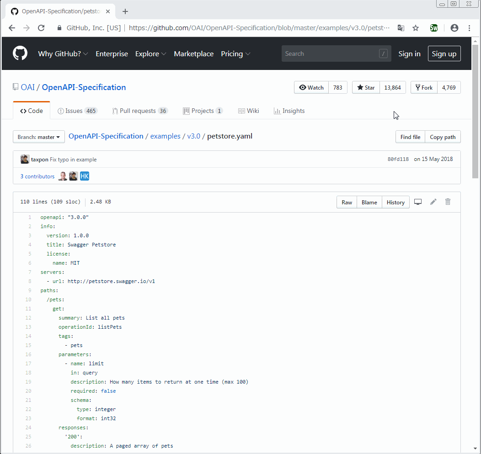Click Find file button
The image size is (481, 454).
[410, 137]
